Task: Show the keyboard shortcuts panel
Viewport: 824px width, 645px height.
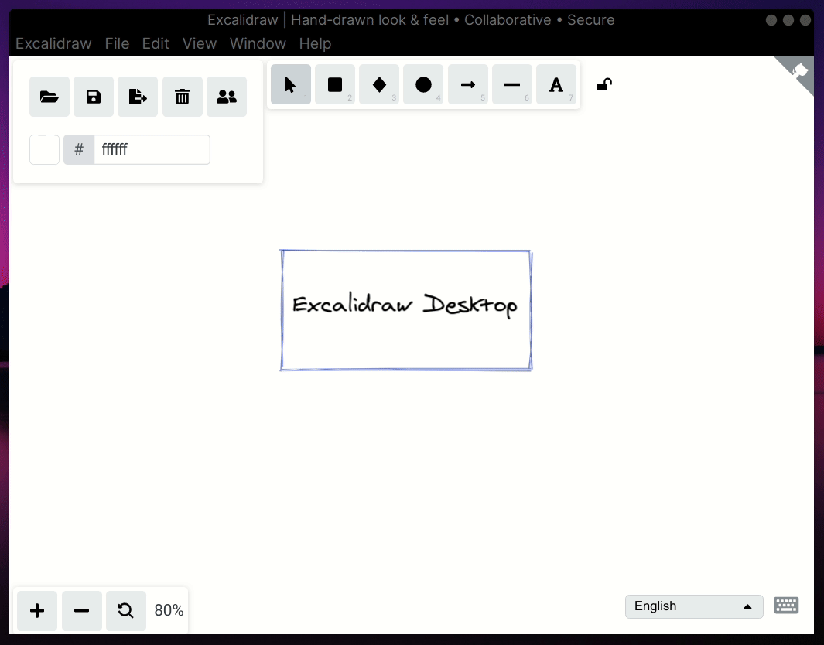Action: tap(786, 606)
